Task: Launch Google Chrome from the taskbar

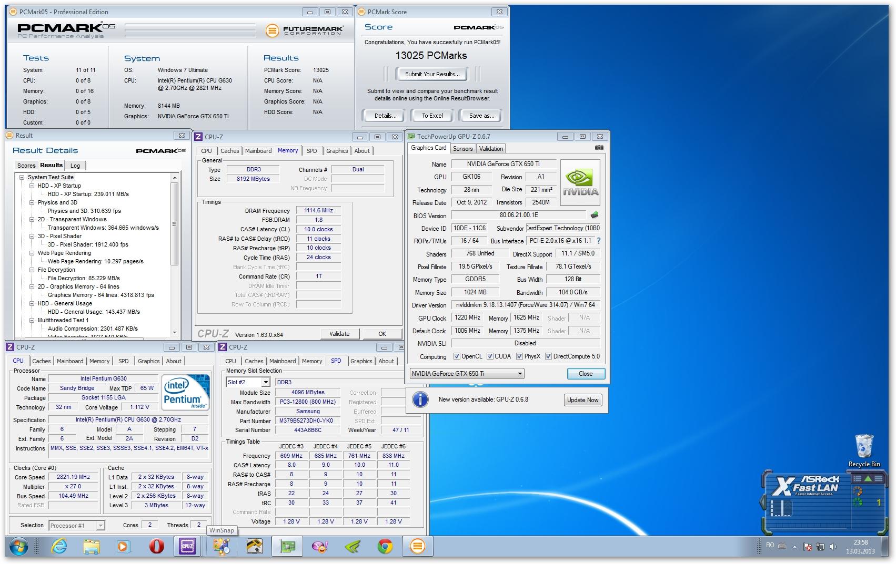Action: (385, 547)
